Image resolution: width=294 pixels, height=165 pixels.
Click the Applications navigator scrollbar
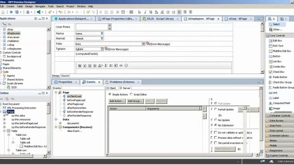pos(48,58)
